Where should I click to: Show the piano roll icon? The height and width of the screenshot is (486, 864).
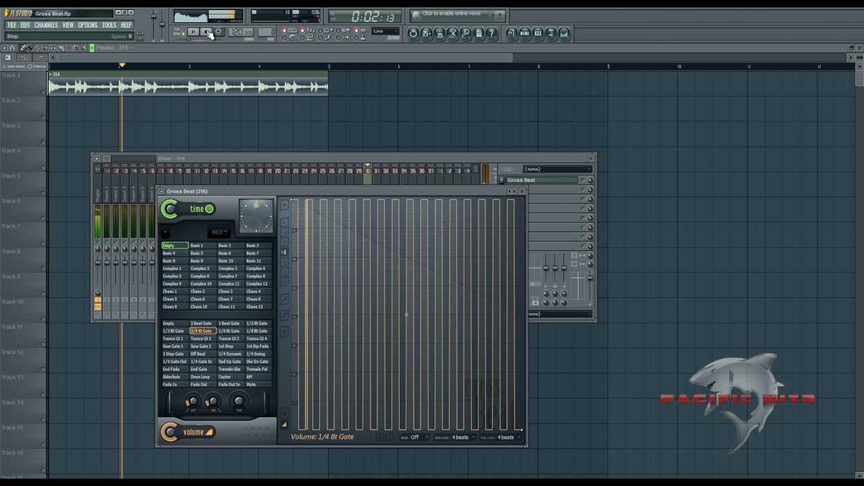tap(538, 33)
